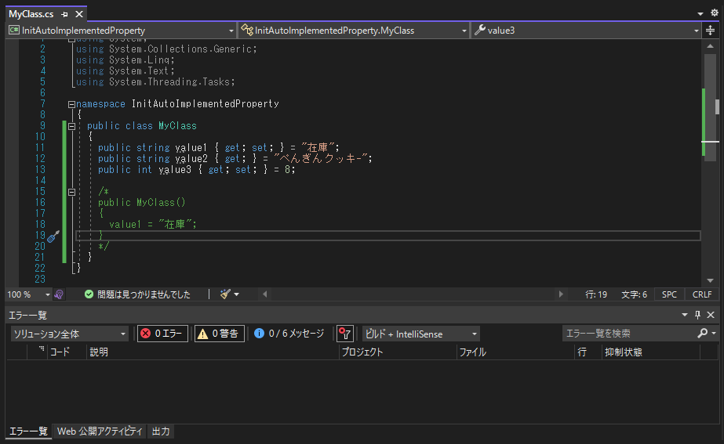
Task: Click the 文字: 6 column indicator
Action: point(634,294)
